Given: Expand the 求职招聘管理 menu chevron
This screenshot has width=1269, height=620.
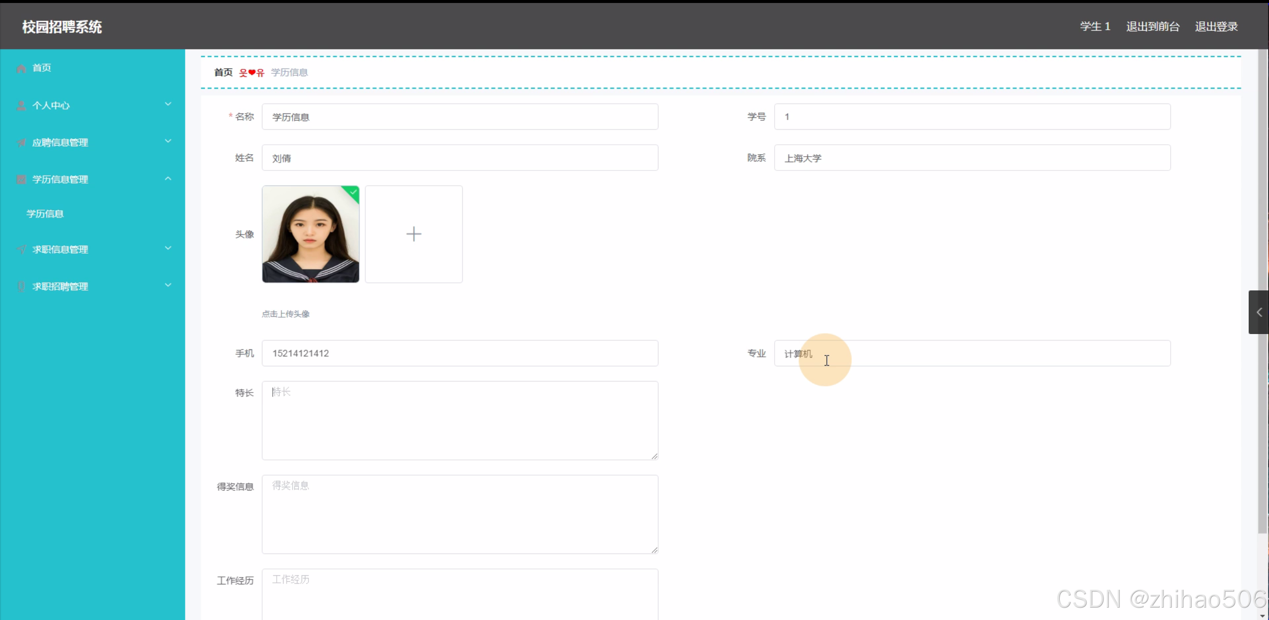Looking at the screenshot, I should tap(168, 285).
